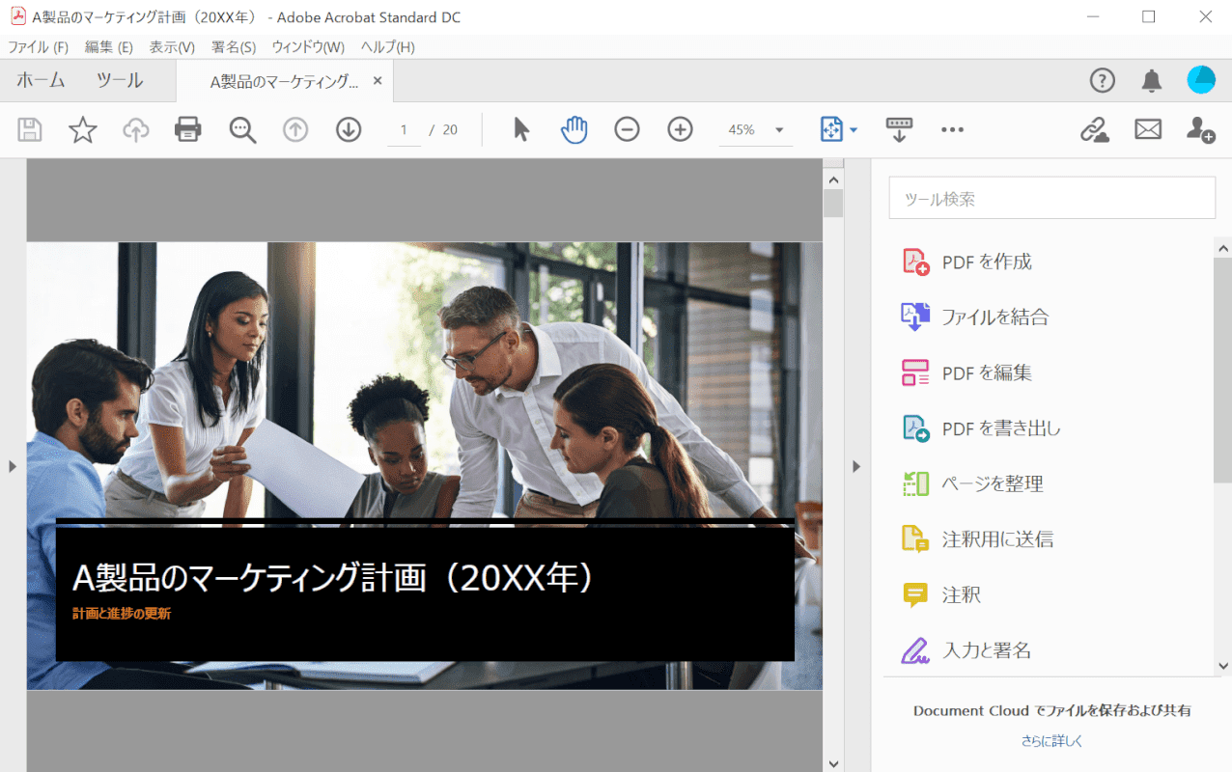Open text search with the magnifier icon
The image size is (1232, 772).
[242, 130]
